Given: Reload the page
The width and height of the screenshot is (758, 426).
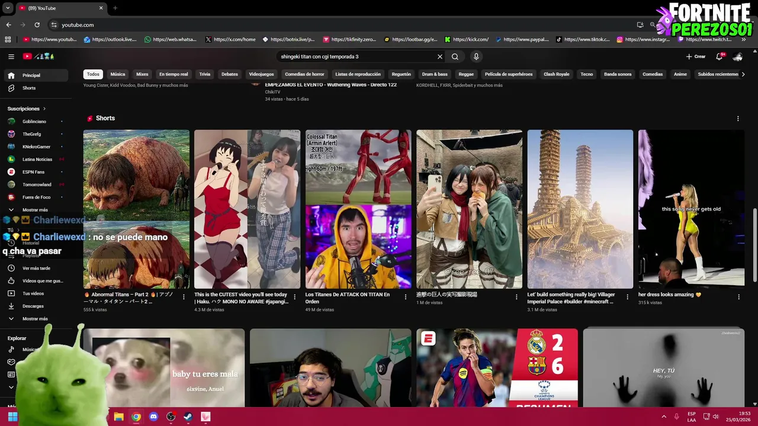Looking at the screenshot, I should click(37, 25).
